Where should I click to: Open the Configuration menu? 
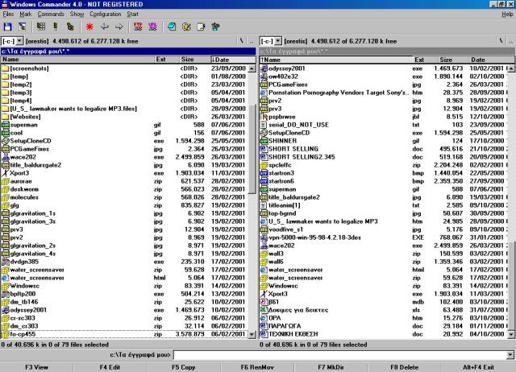pyautogui.click(x=105, y=14)
